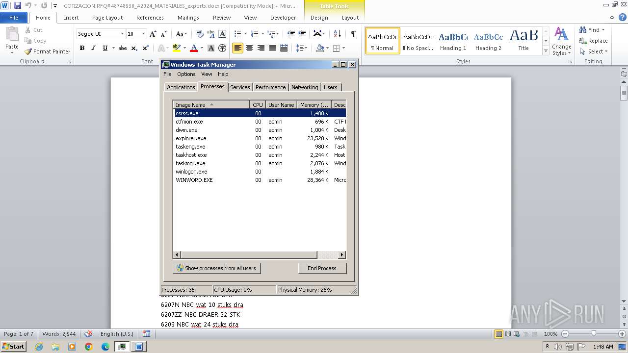The height and width of the screenshot is (353, 628).
Task: Show paragraph marks and formatting symbols
Action: click(x=353, y=34)
